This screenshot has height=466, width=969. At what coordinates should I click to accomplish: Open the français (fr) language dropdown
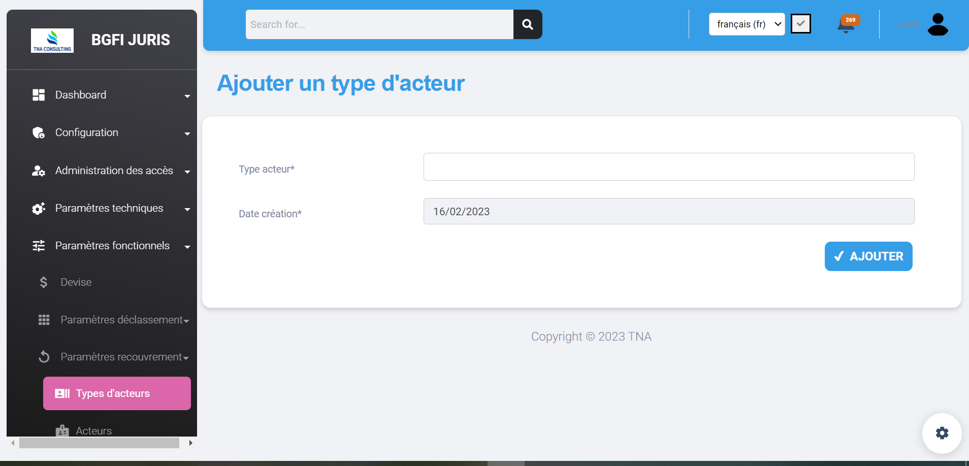pyautogui.click(x=747, y=24)
